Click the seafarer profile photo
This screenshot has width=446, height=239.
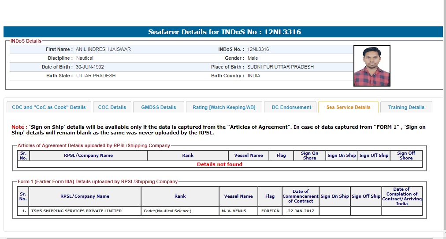click(372, 66)
